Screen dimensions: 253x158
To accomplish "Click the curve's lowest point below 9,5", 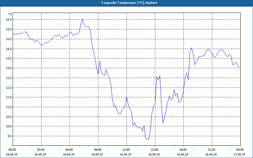I will (149, 139).
